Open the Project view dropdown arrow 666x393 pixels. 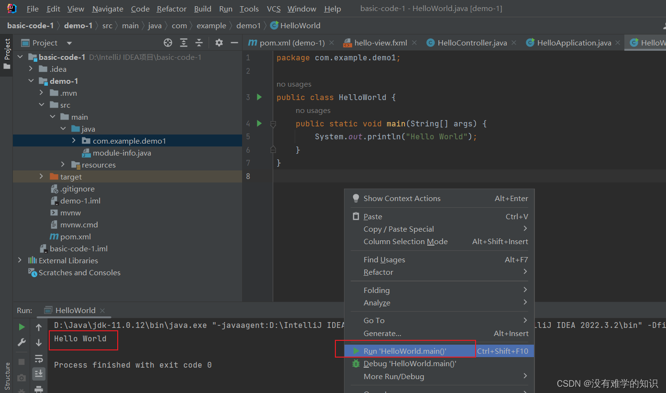(69, 43)
